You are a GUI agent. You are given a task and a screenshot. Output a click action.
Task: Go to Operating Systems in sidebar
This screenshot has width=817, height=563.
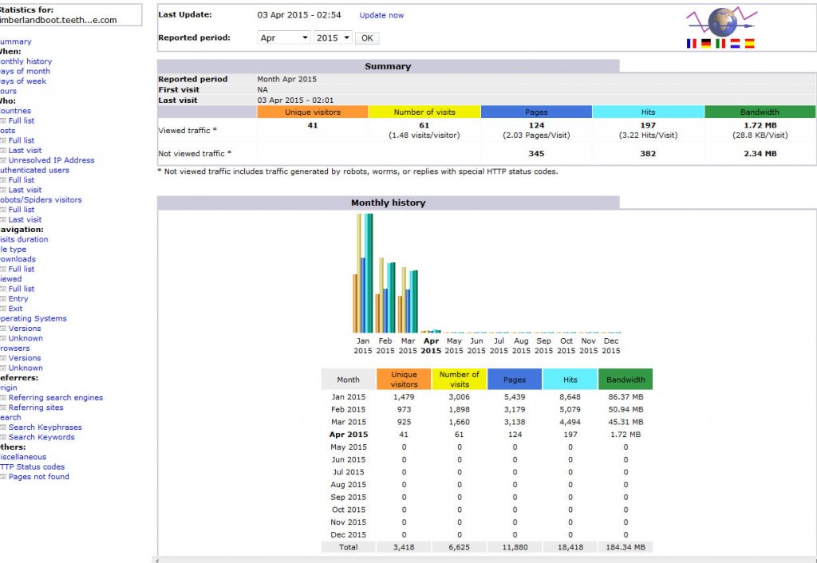(33, 318)
